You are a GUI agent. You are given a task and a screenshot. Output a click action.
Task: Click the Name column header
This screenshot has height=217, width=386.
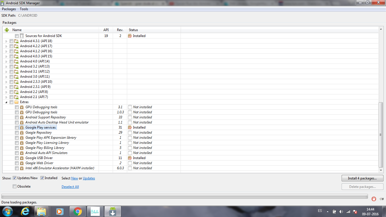click(x=51, y=30)
